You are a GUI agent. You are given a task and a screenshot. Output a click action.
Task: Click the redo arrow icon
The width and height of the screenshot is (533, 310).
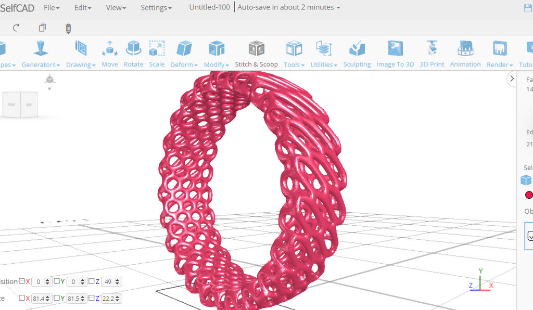pyautogui.click(x=16, y=28)
